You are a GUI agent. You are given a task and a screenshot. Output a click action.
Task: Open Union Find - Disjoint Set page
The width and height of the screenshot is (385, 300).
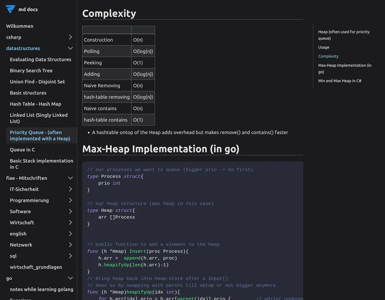coord(37,82)
